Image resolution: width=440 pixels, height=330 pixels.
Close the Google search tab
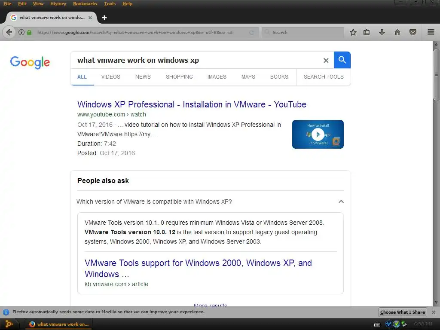point(90,17)
